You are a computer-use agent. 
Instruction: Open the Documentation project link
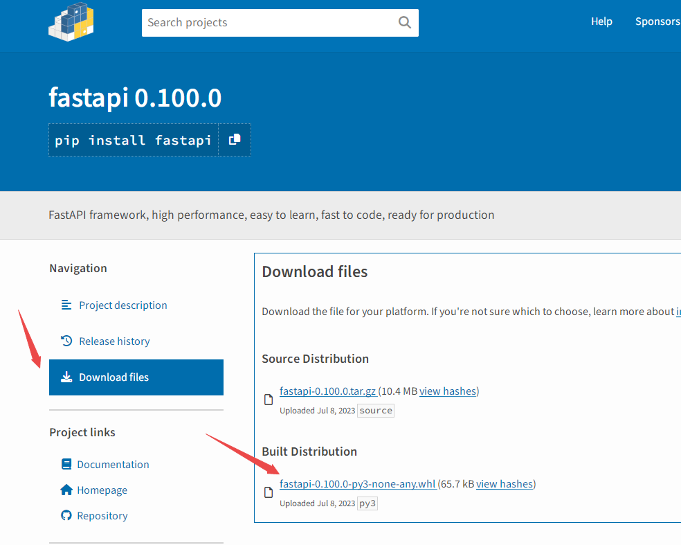tap(113, 465)
